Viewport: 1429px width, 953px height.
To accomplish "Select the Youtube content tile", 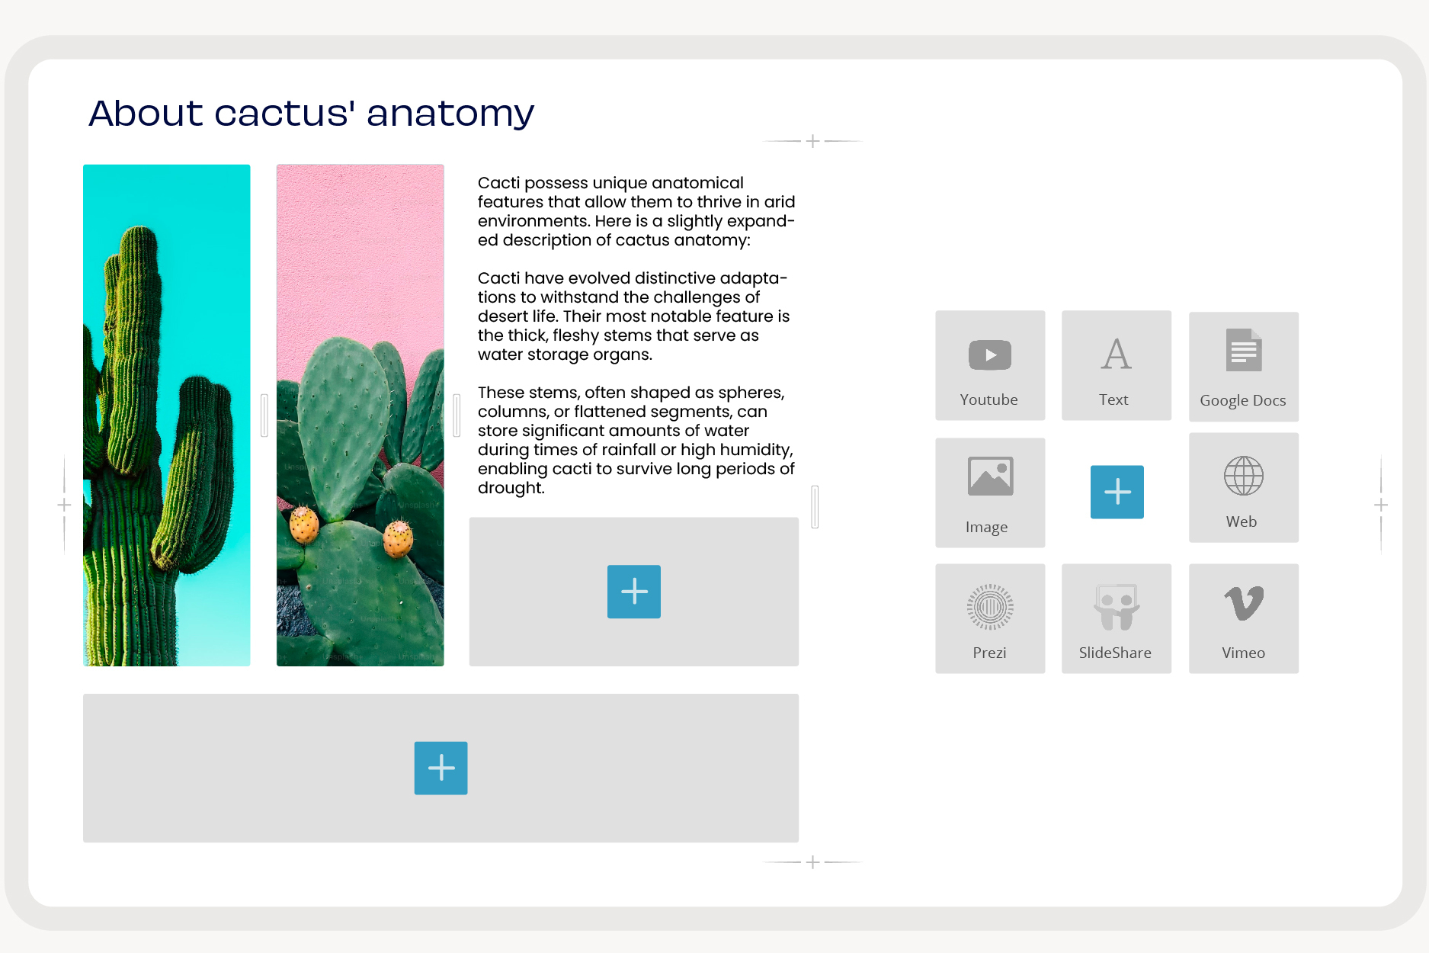I will pos(989,365).
